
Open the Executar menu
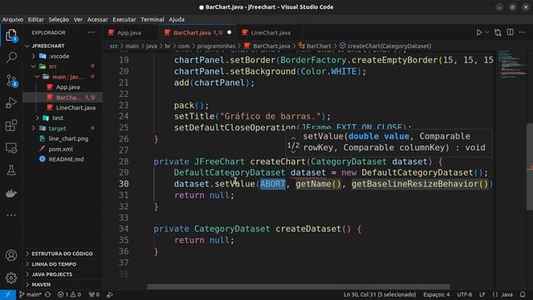point(124,19)
